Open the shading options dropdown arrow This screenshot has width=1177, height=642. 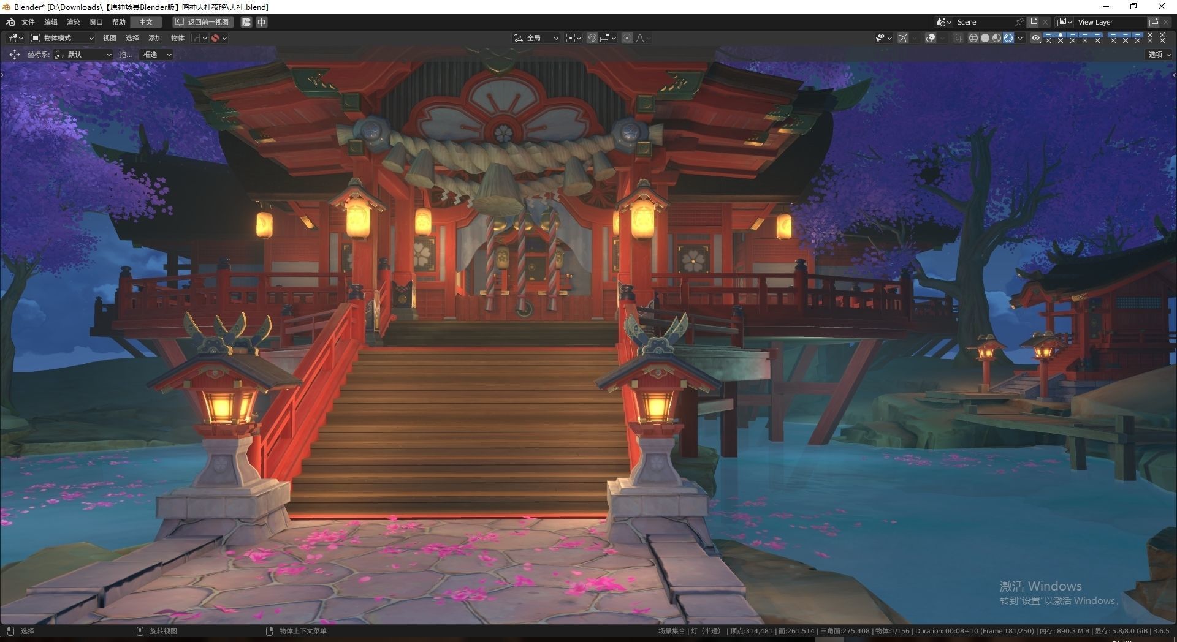pyautogui.click(x=1020, y=38)
